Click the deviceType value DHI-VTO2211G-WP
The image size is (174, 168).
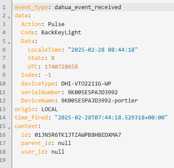pos(86,83)
